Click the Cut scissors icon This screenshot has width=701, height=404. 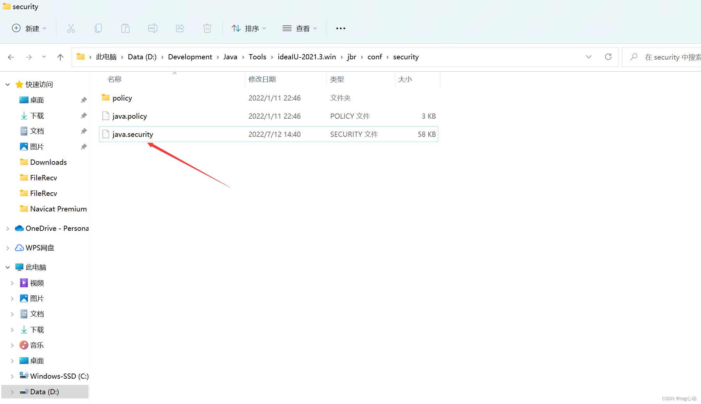click(71, 29)
